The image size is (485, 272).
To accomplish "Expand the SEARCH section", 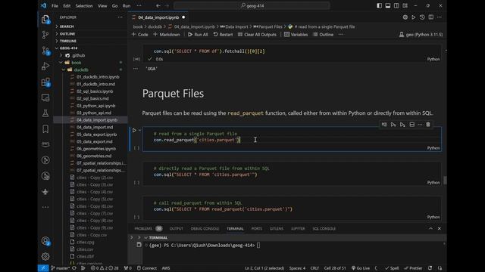I will pyautogui.click(x=67, y=26).
